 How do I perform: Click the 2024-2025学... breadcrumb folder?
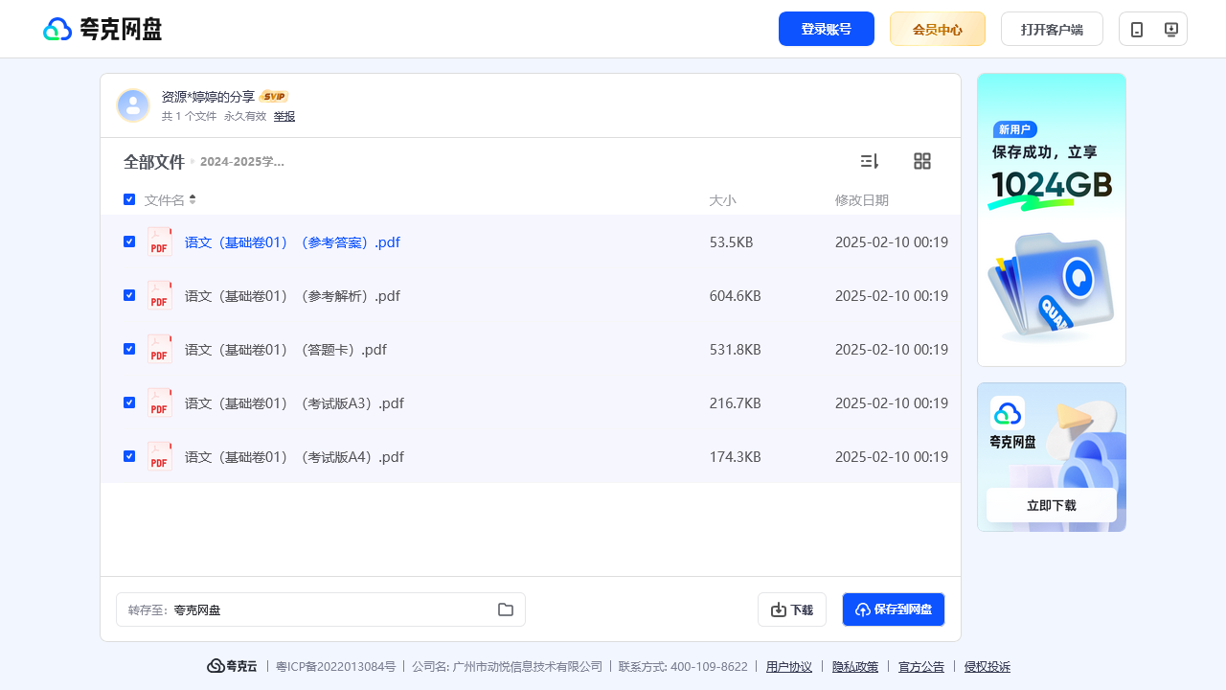(242, 161)
